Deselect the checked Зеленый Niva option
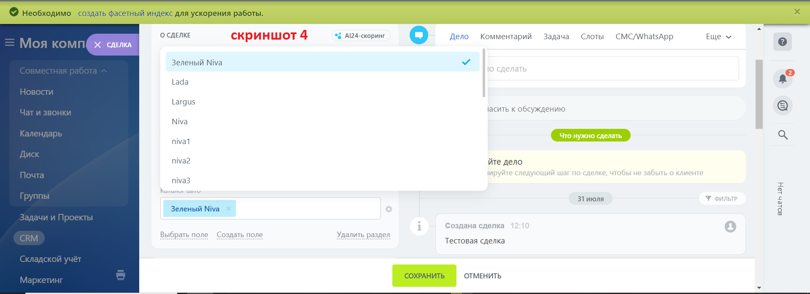This screenshot has width=810, height=294. point(323,62)
